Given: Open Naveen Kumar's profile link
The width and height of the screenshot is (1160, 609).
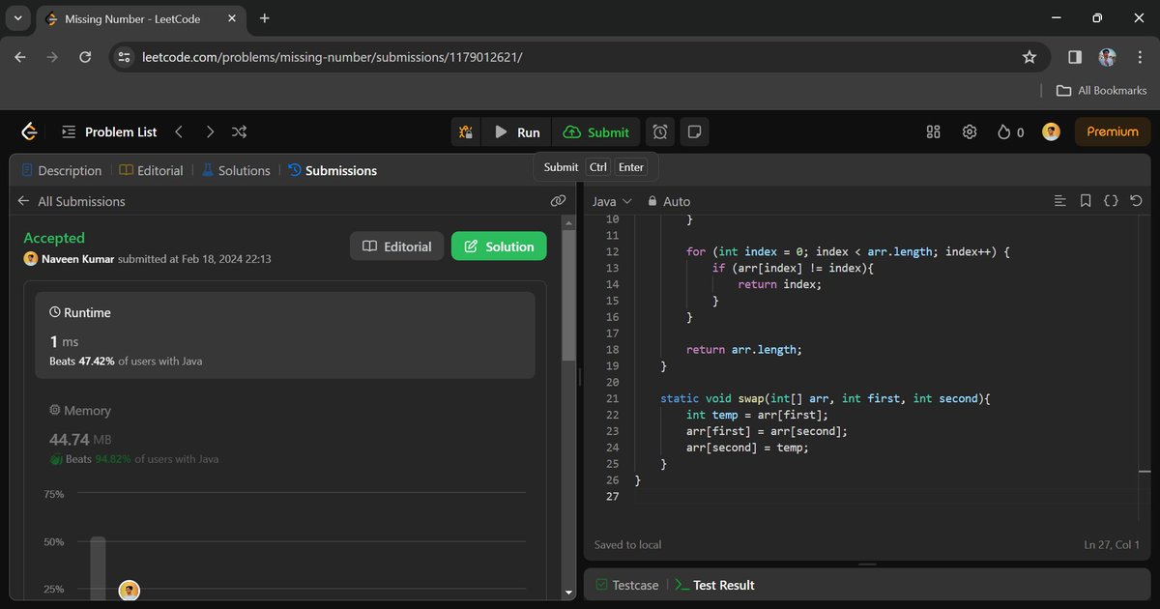Looking at the screenshot, I should point(77,259).
